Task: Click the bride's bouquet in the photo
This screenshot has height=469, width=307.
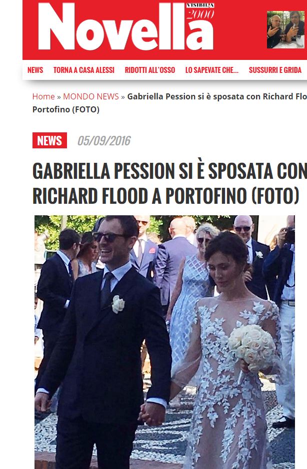Action: click(x=252, y=348)
